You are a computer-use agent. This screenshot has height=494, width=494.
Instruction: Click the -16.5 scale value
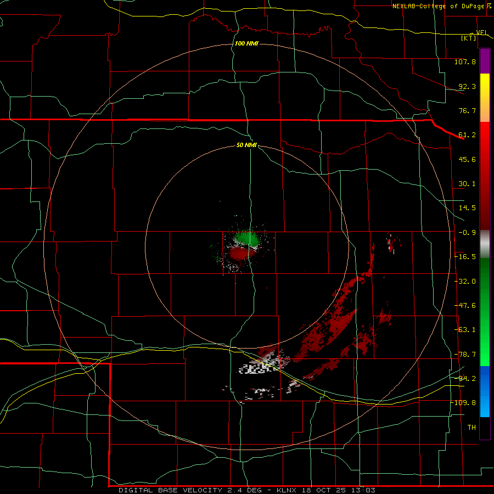[465, 257]
